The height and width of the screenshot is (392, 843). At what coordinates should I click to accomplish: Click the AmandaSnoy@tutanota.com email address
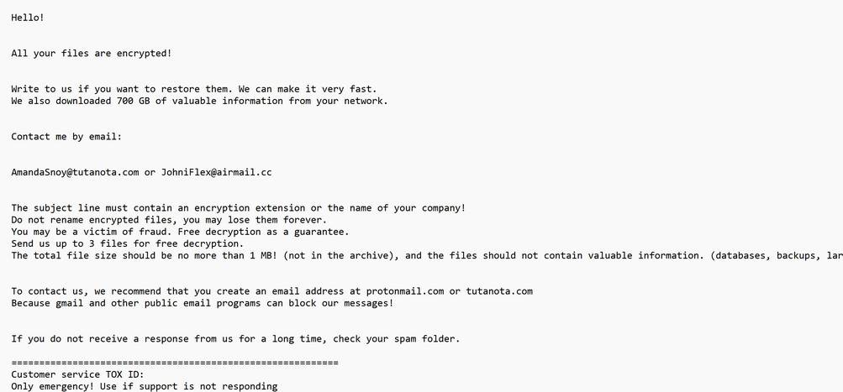click(75, 172)
